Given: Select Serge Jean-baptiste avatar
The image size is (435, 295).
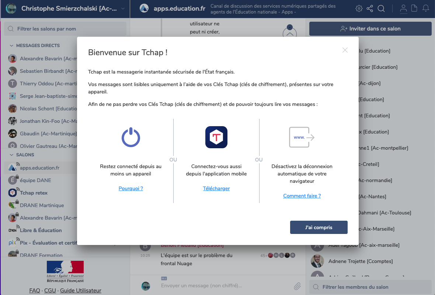Looking at the screenshot, I should pyautogui.click(x=13, y=96).
